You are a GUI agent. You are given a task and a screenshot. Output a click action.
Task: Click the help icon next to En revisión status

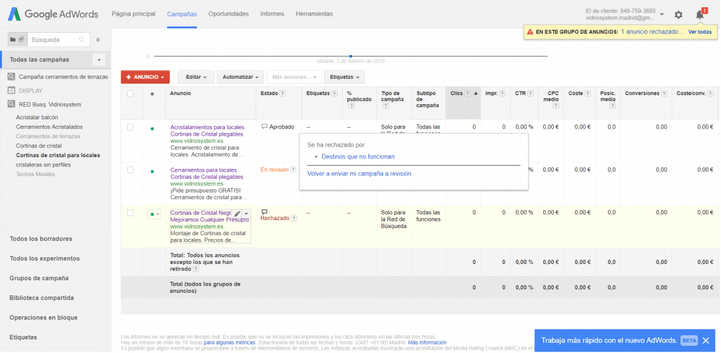coord(294,170)
